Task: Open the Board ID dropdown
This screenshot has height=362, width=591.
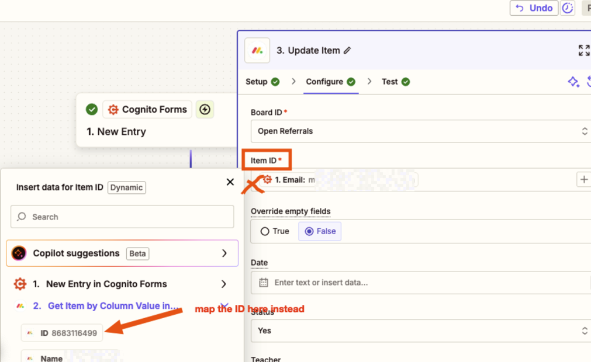Action: point(421,131)
